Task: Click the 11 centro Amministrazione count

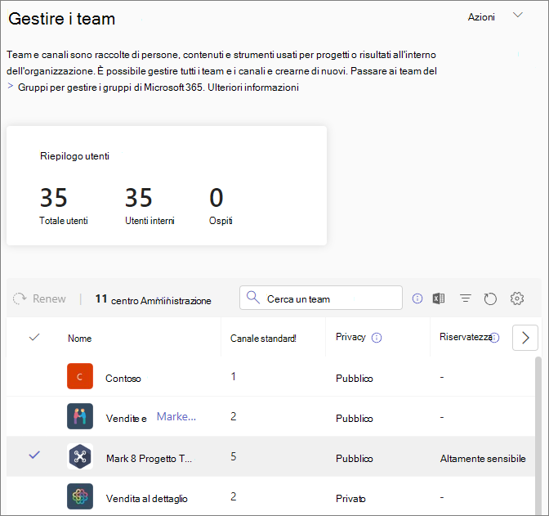Action: (x=154, y=300)
